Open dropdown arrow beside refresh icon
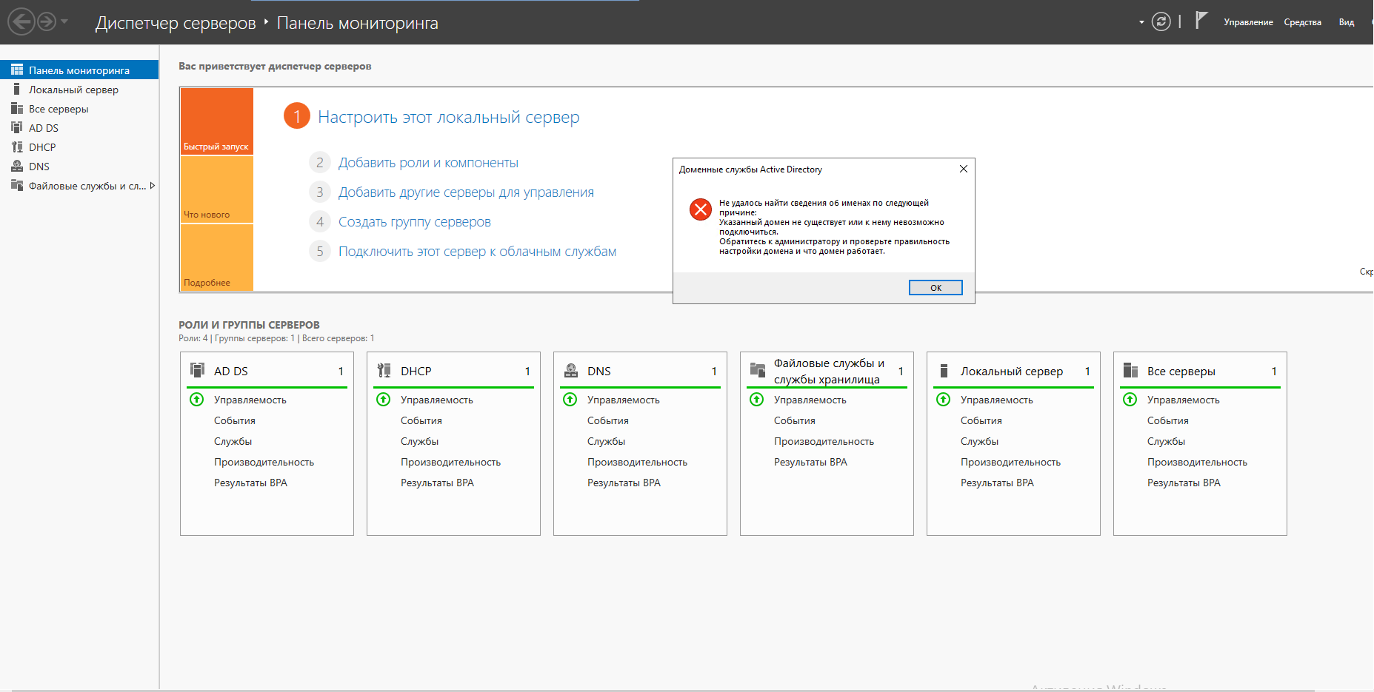The width and height of the screenshot is (1374, 692). tap(1141, 22)
